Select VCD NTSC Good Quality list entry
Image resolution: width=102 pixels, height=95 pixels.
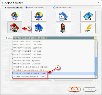click(x=54, y=73)
